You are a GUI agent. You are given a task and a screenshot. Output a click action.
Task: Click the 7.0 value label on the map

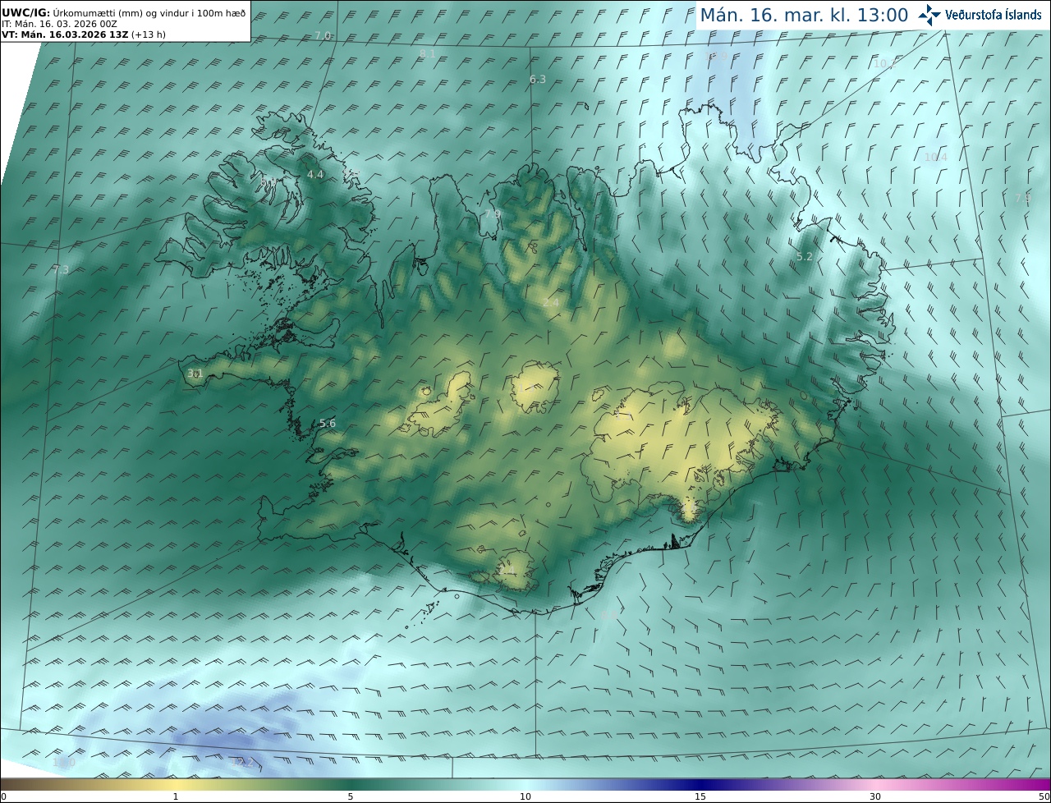pyautogui.click(x=323, y=35)
